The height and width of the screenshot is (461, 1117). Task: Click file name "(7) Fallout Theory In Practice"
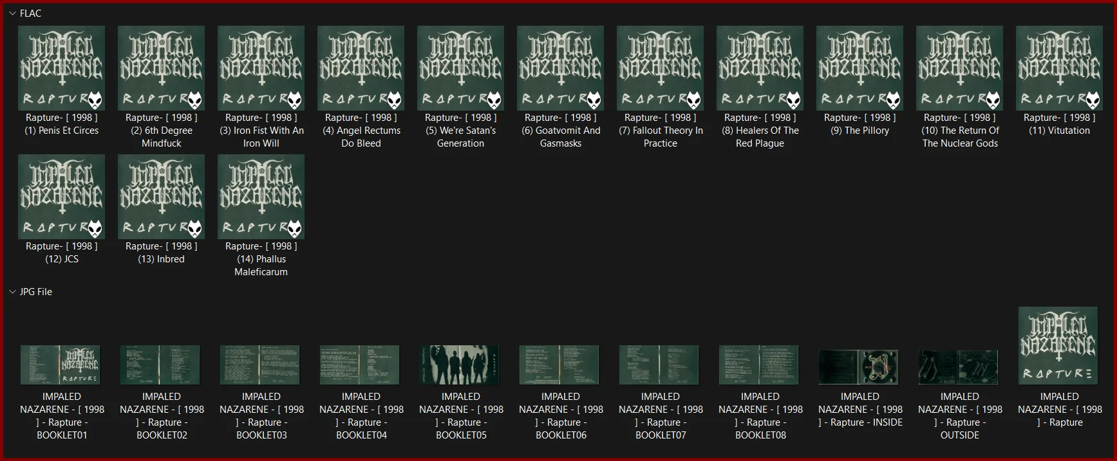[661, 131]
